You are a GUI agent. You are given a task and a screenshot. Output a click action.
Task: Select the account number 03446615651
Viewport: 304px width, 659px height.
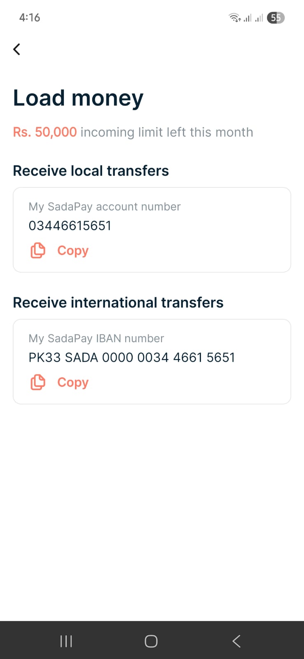70,226
